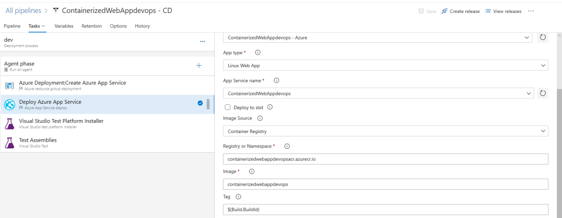
Task: Open the App Service name dropdown
Action: (x=379, y=93)
